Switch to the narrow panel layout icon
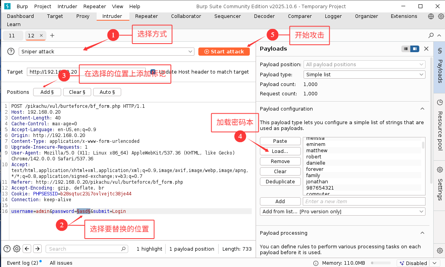 pyautogui.click(x=406, y=49)
